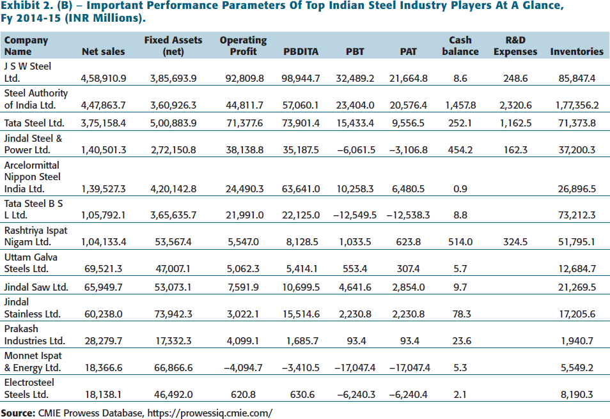Select Steel Authority of India net sales value
The image size is (610, 419).
[104, 105]
